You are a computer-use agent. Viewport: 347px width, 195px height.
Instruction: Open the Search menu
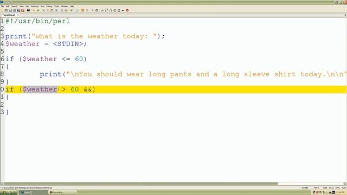pyautogui.click(x=14, y=6)
